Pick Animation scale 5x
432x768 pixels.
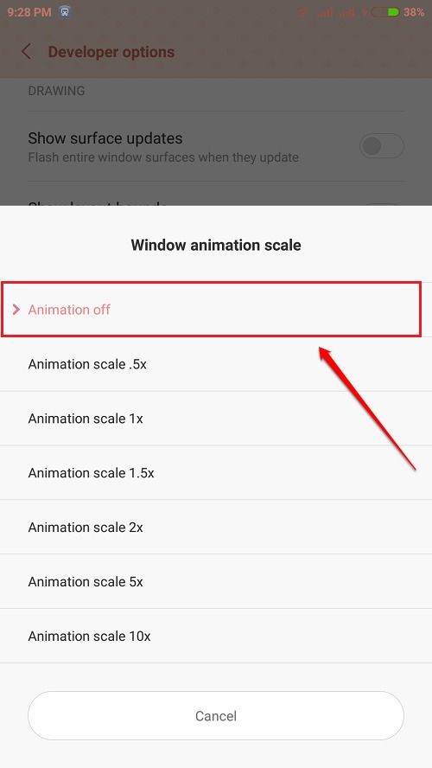tap(216, 581)
